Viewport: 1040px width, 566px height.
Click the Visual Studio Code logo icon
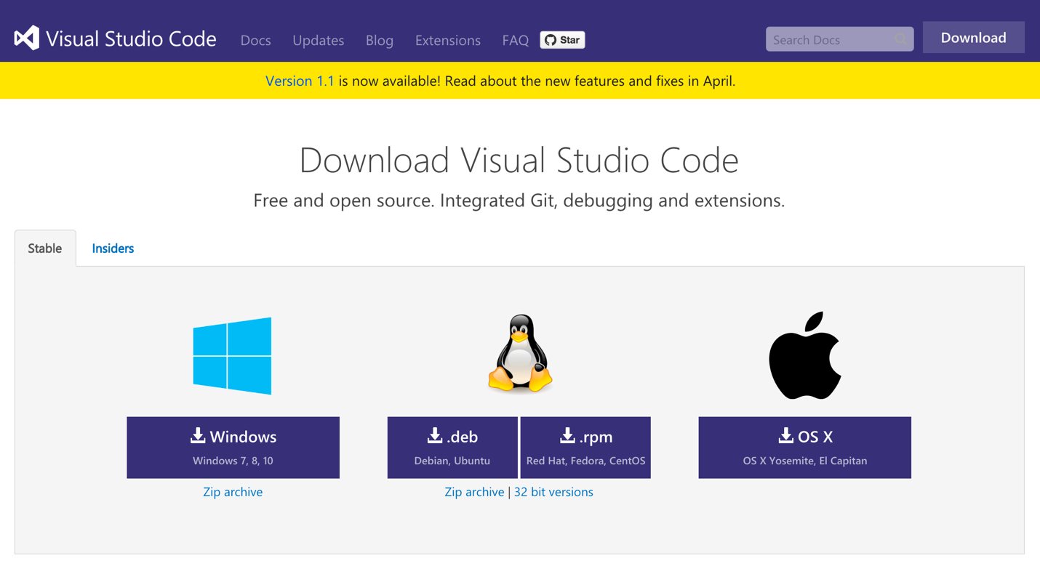click(x=27, y=38)
